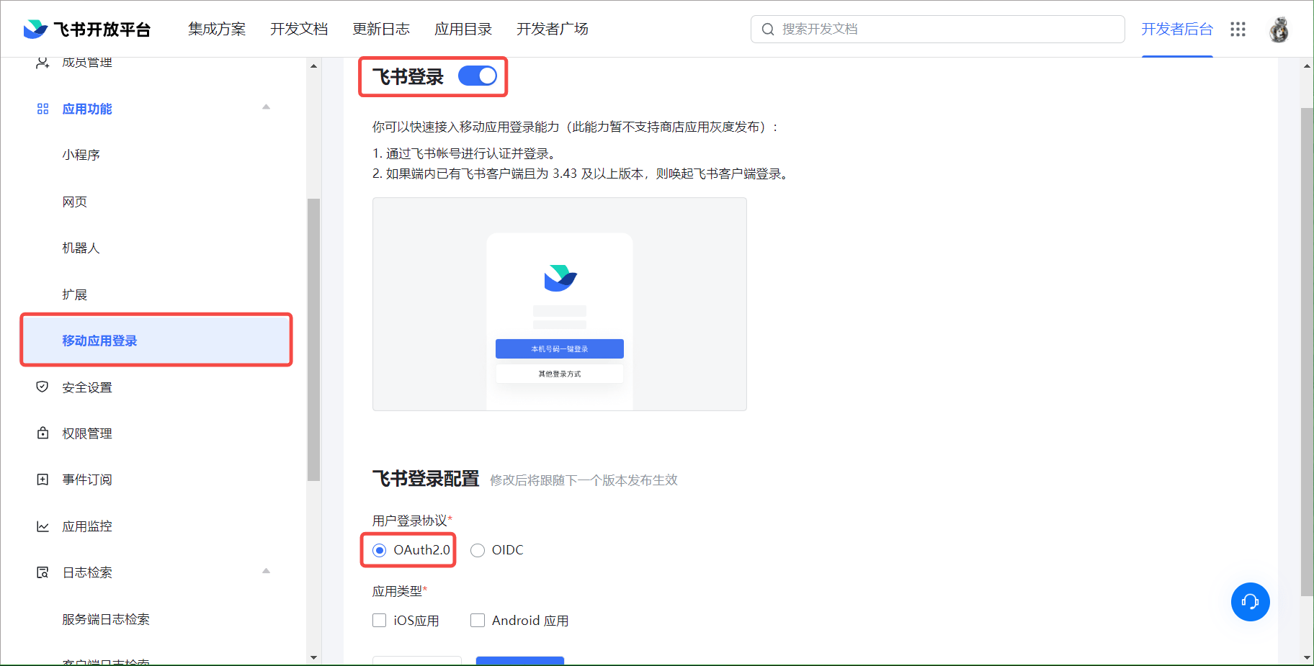Collapse the 应用功能 sidebar section
The height and width of the screenshot is (666, 1314).
coord(266,108)
